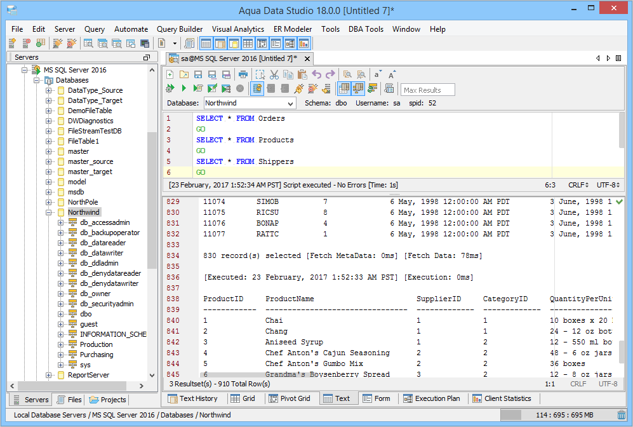Toggle the highlighted grid button left of Max Results
Image resolution: width=633 pixels, height=427 pixels.
[343, 88]
